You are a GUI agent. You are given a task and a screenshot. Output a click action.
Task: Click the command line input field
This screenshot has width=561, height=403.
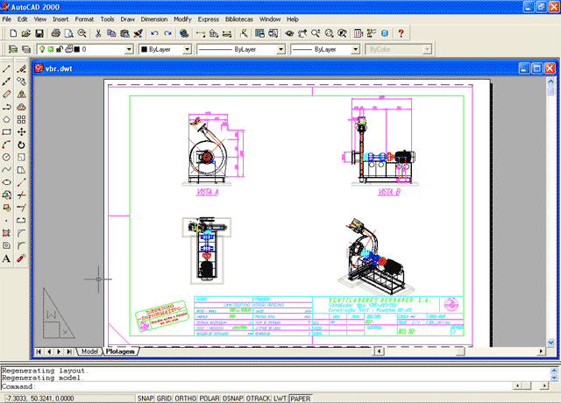coord(263,385)
